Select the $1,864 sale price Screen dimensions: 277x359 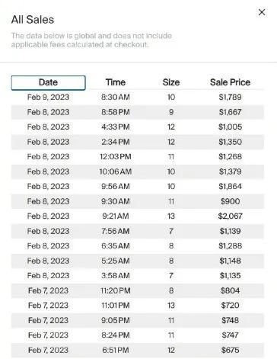(x=230, y=186)
